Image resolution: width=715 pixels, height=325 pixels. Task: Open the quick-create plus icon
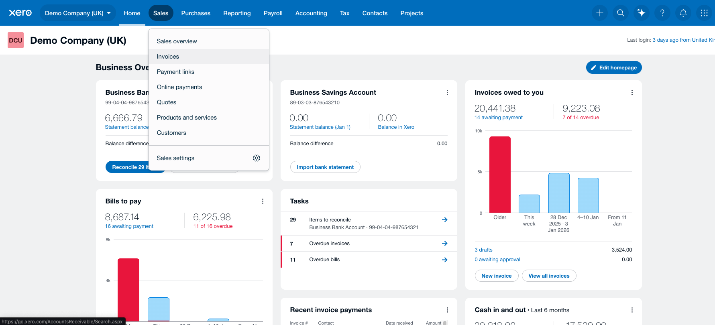point(600,13)
